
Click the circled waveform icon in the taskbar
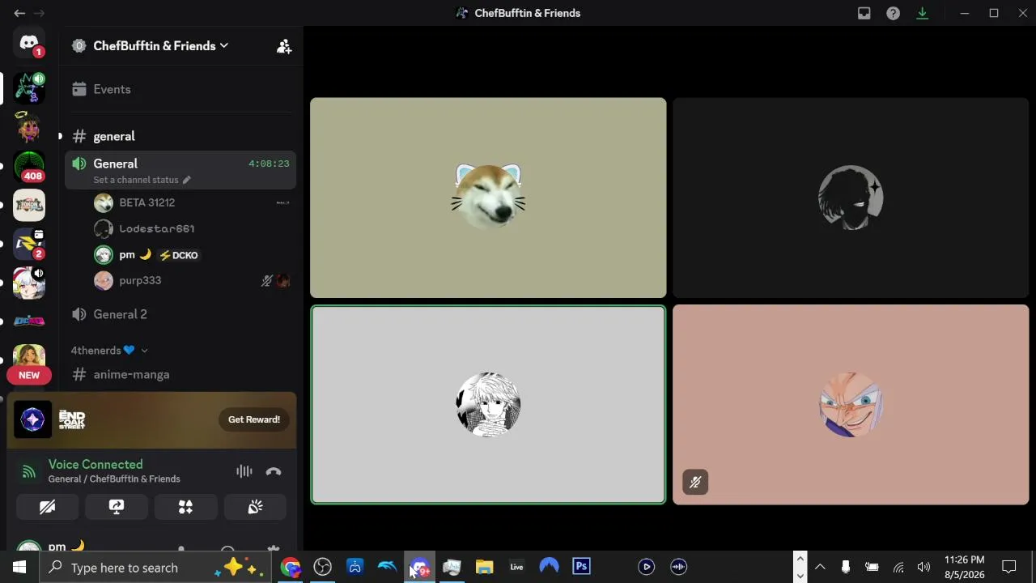678,567
